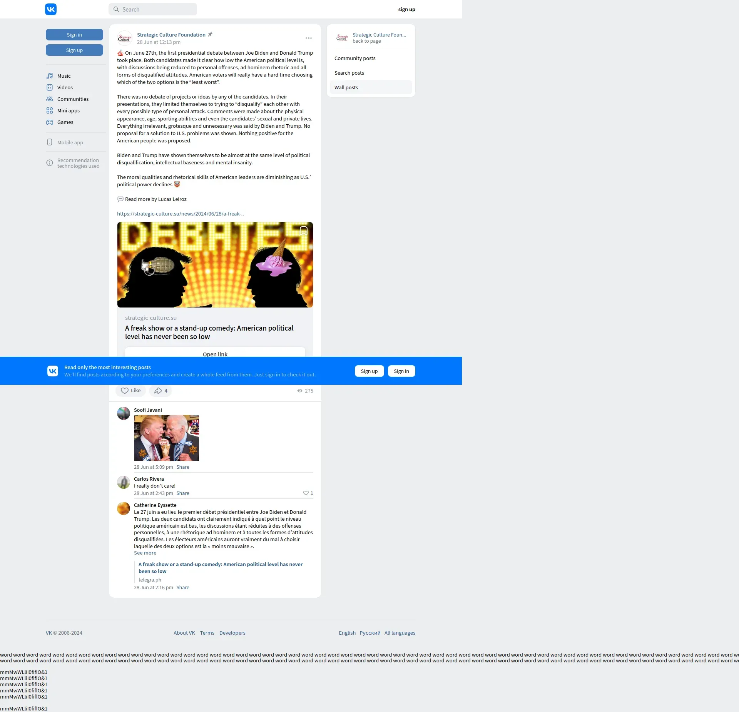This screenshot has width=739, height=712.
Task: Open the strategic-culture.su article link
Action: pyautogui.click(x=180, y=214)
